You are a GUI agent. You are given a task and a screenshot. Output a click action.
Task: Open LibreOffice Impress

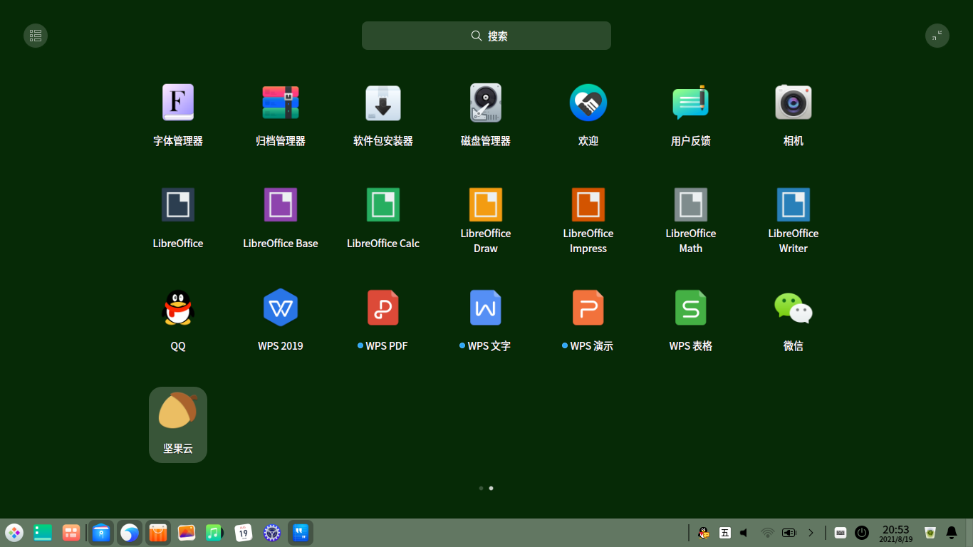[x=588, y=205]
